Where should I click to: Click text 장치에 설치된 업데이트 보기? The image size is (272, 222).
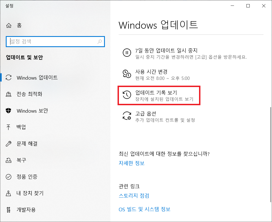(x=164, y=99)
